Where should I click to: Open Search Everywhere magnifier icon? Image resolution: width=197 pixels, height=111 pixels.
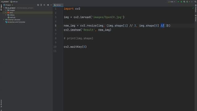click(x=195, y=2)
